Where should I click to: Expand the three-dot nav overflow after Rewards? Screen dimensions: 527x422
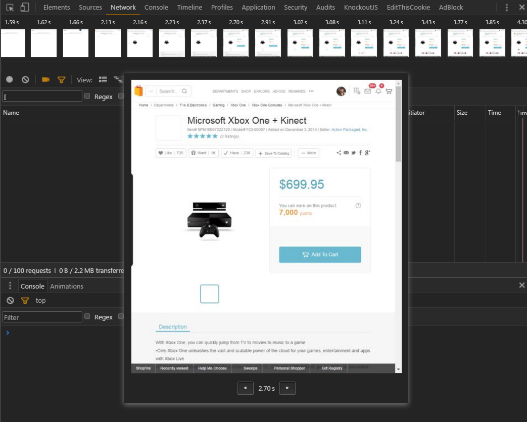(x=311, y=91)
